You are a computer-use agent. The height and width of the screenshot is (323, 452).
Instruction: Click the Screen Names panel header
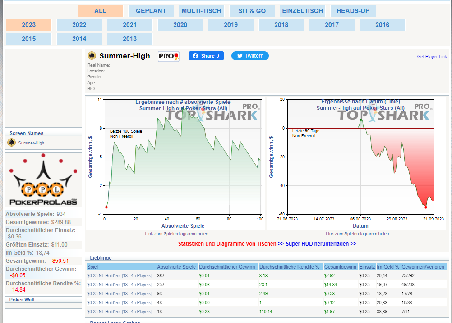[43, 133]
